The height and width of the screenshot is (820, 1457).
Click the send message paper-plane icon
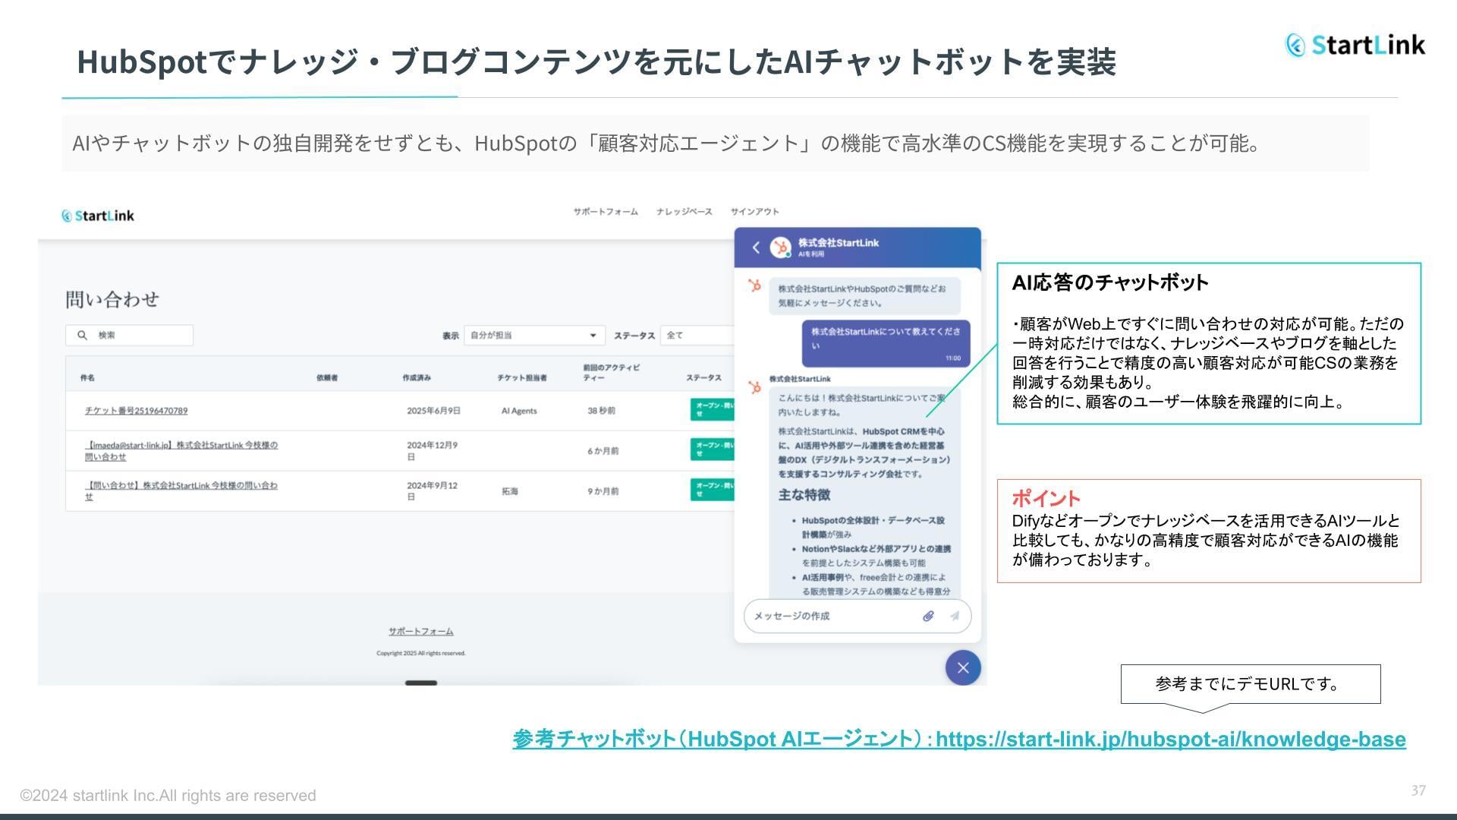click(955, 616)
